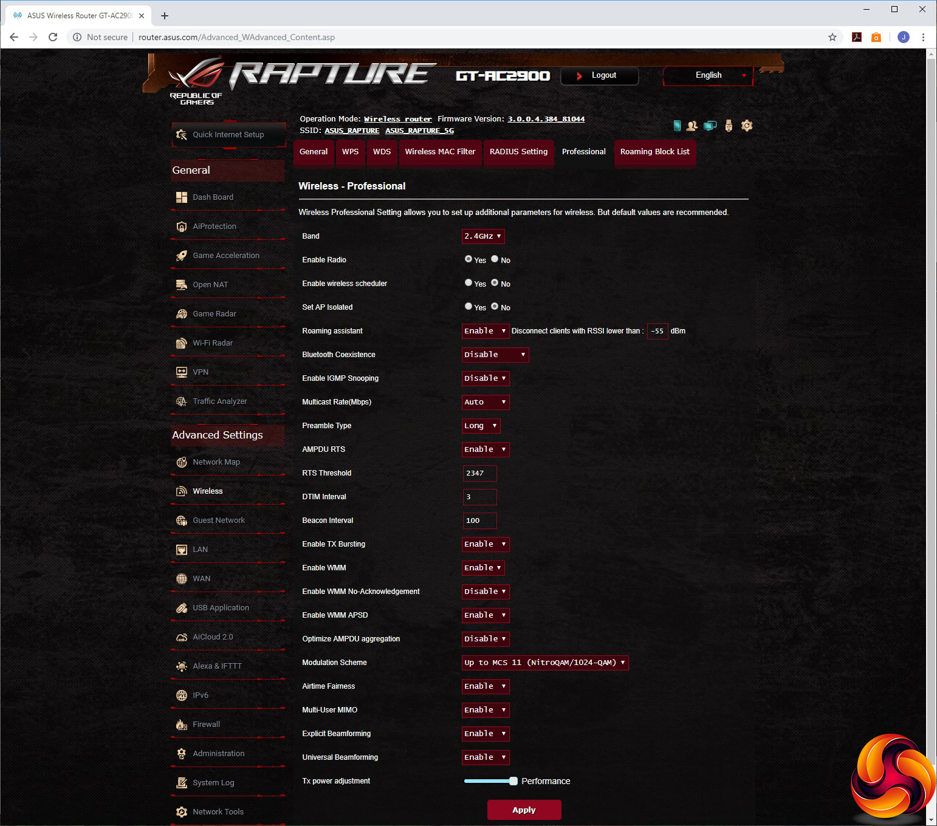Select Yes for Enable Radio
This screenshot has height=826, width=937.
pyautogui.click(x=468, y=259)
